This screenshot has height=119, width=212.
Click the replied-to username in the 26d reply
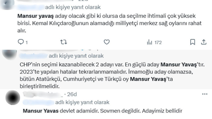[x=38, y=102]
